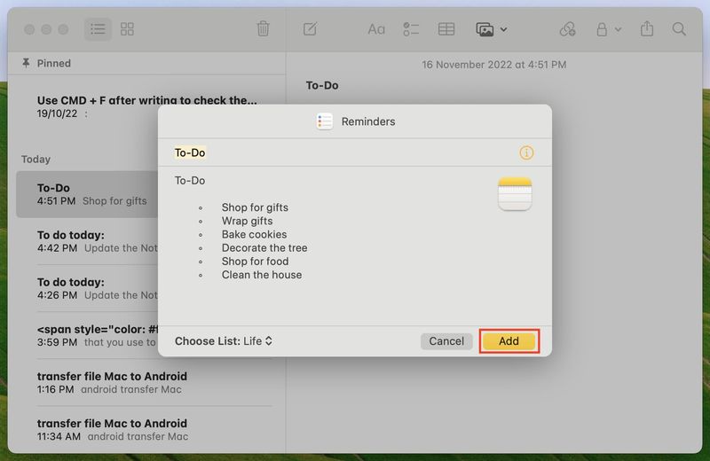Click the Notes thumbnail in the dialog
The height and width of the screenshot is (461, 710).
[x=515, y=193]
